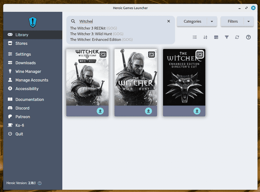Screen dimensions: 260x192
Task: Toggle sort by installed status
Action: [216, 37]
